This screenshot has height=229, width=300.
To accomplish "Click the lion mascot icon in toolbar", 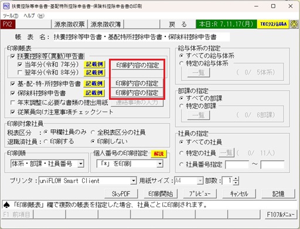I will [294, 24].
